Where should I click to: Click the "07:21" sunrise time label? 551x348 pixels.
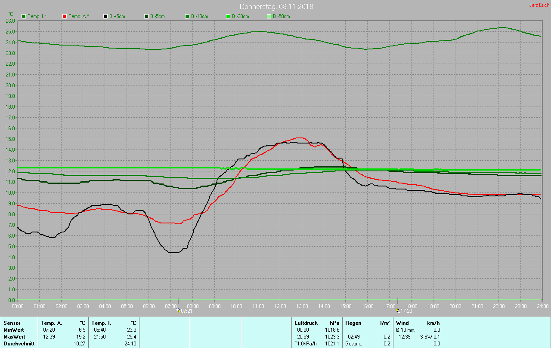click(186, 311)
